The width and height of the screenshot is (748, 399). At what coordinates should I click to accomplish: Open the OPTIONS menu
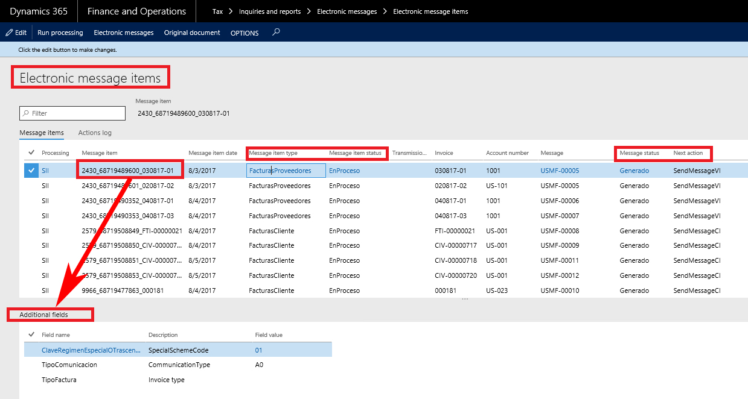point(245,33)
